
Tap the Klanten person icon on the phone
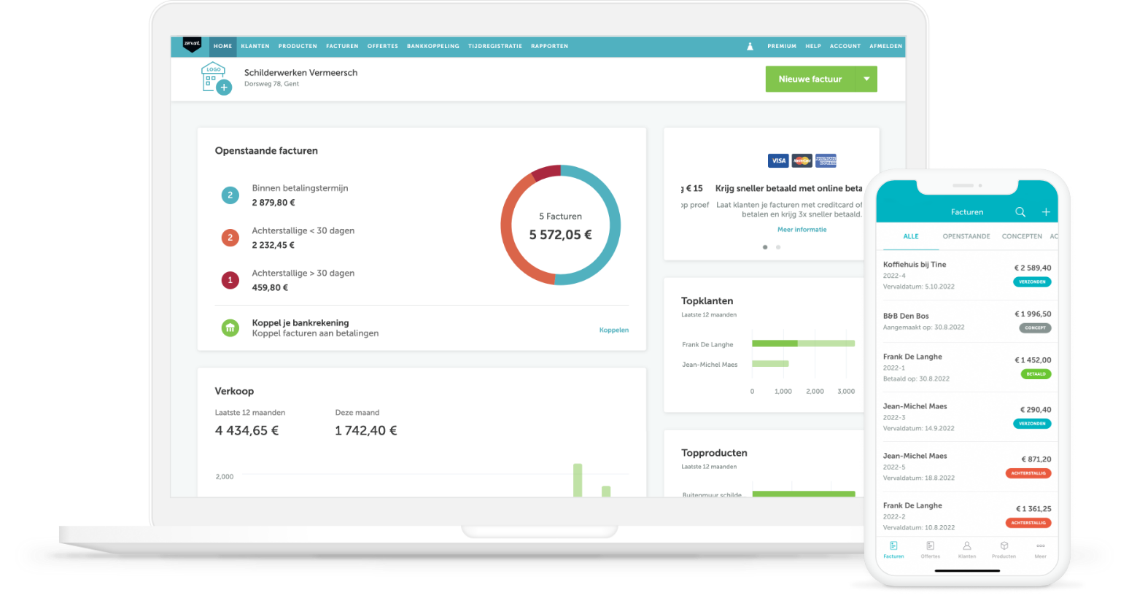click(x=967, y=548)
